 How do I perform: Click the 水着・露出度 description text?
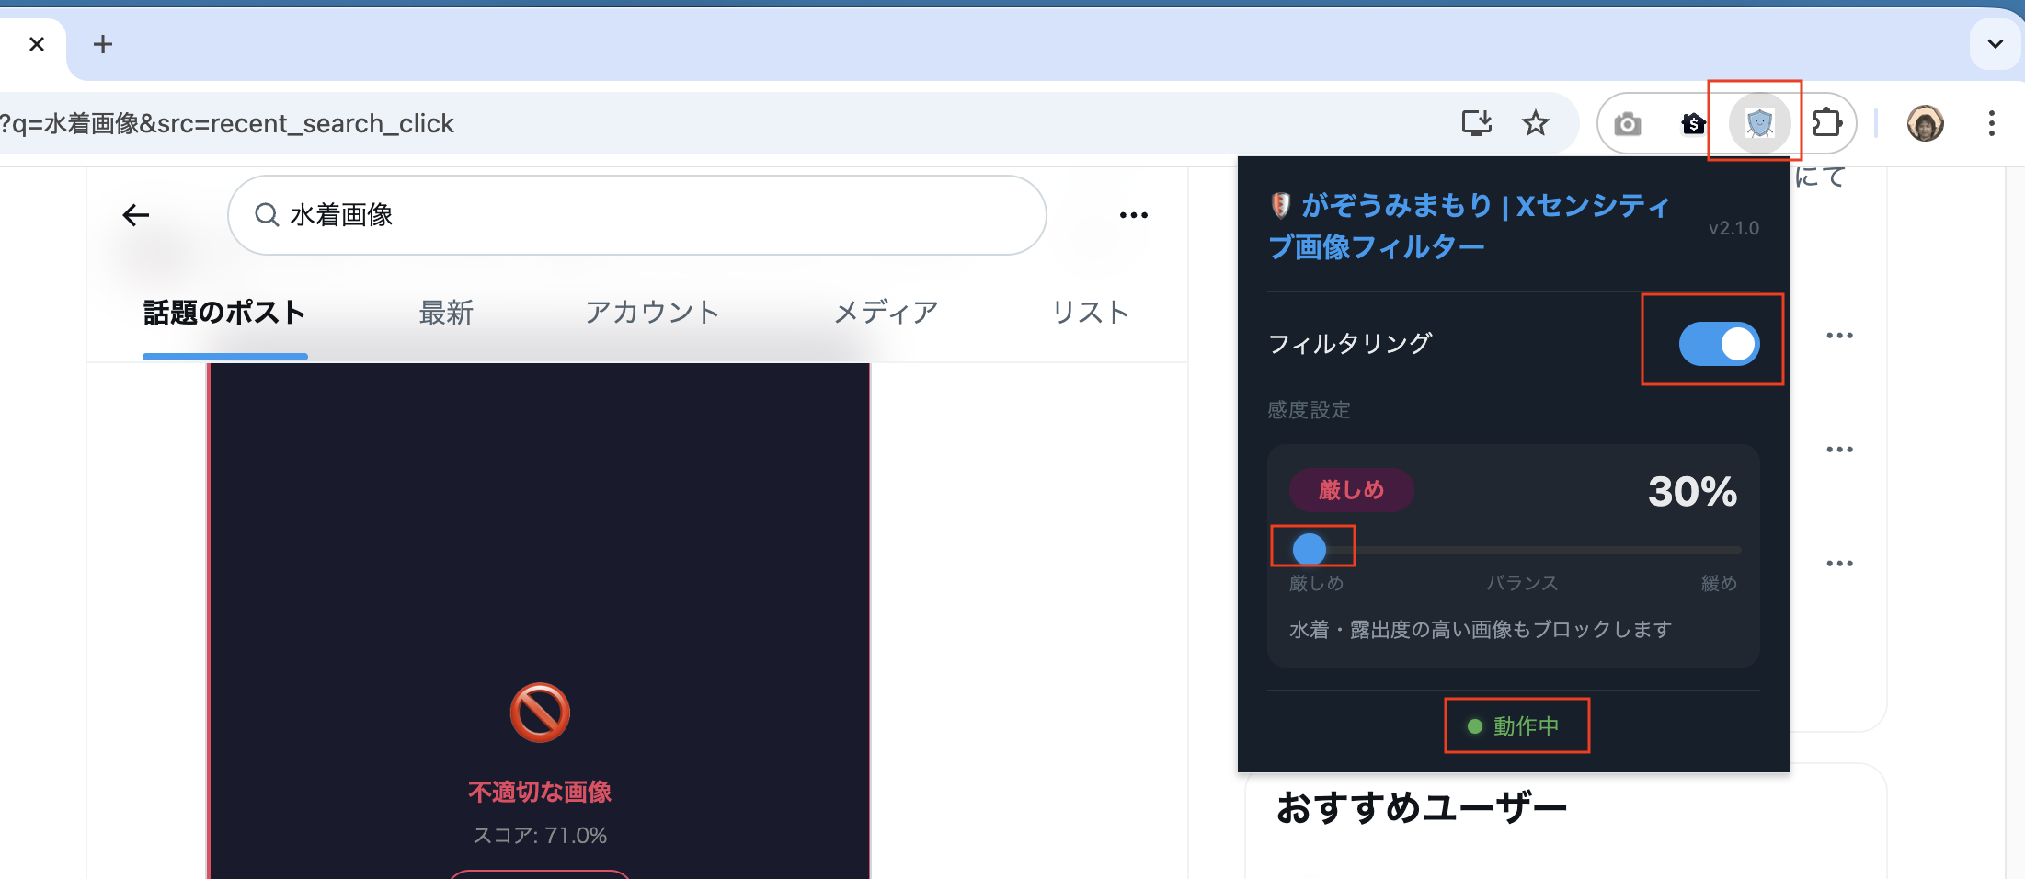1481,630
